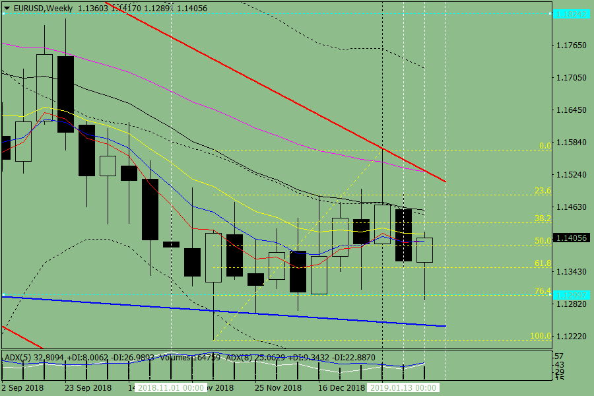
Task: Select the cyan 1.12997 price label
Action: (x=572, y=295)
